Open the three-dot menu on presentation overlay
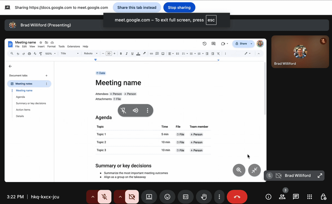Screen dimensions: 332x204 coord(148,111)
